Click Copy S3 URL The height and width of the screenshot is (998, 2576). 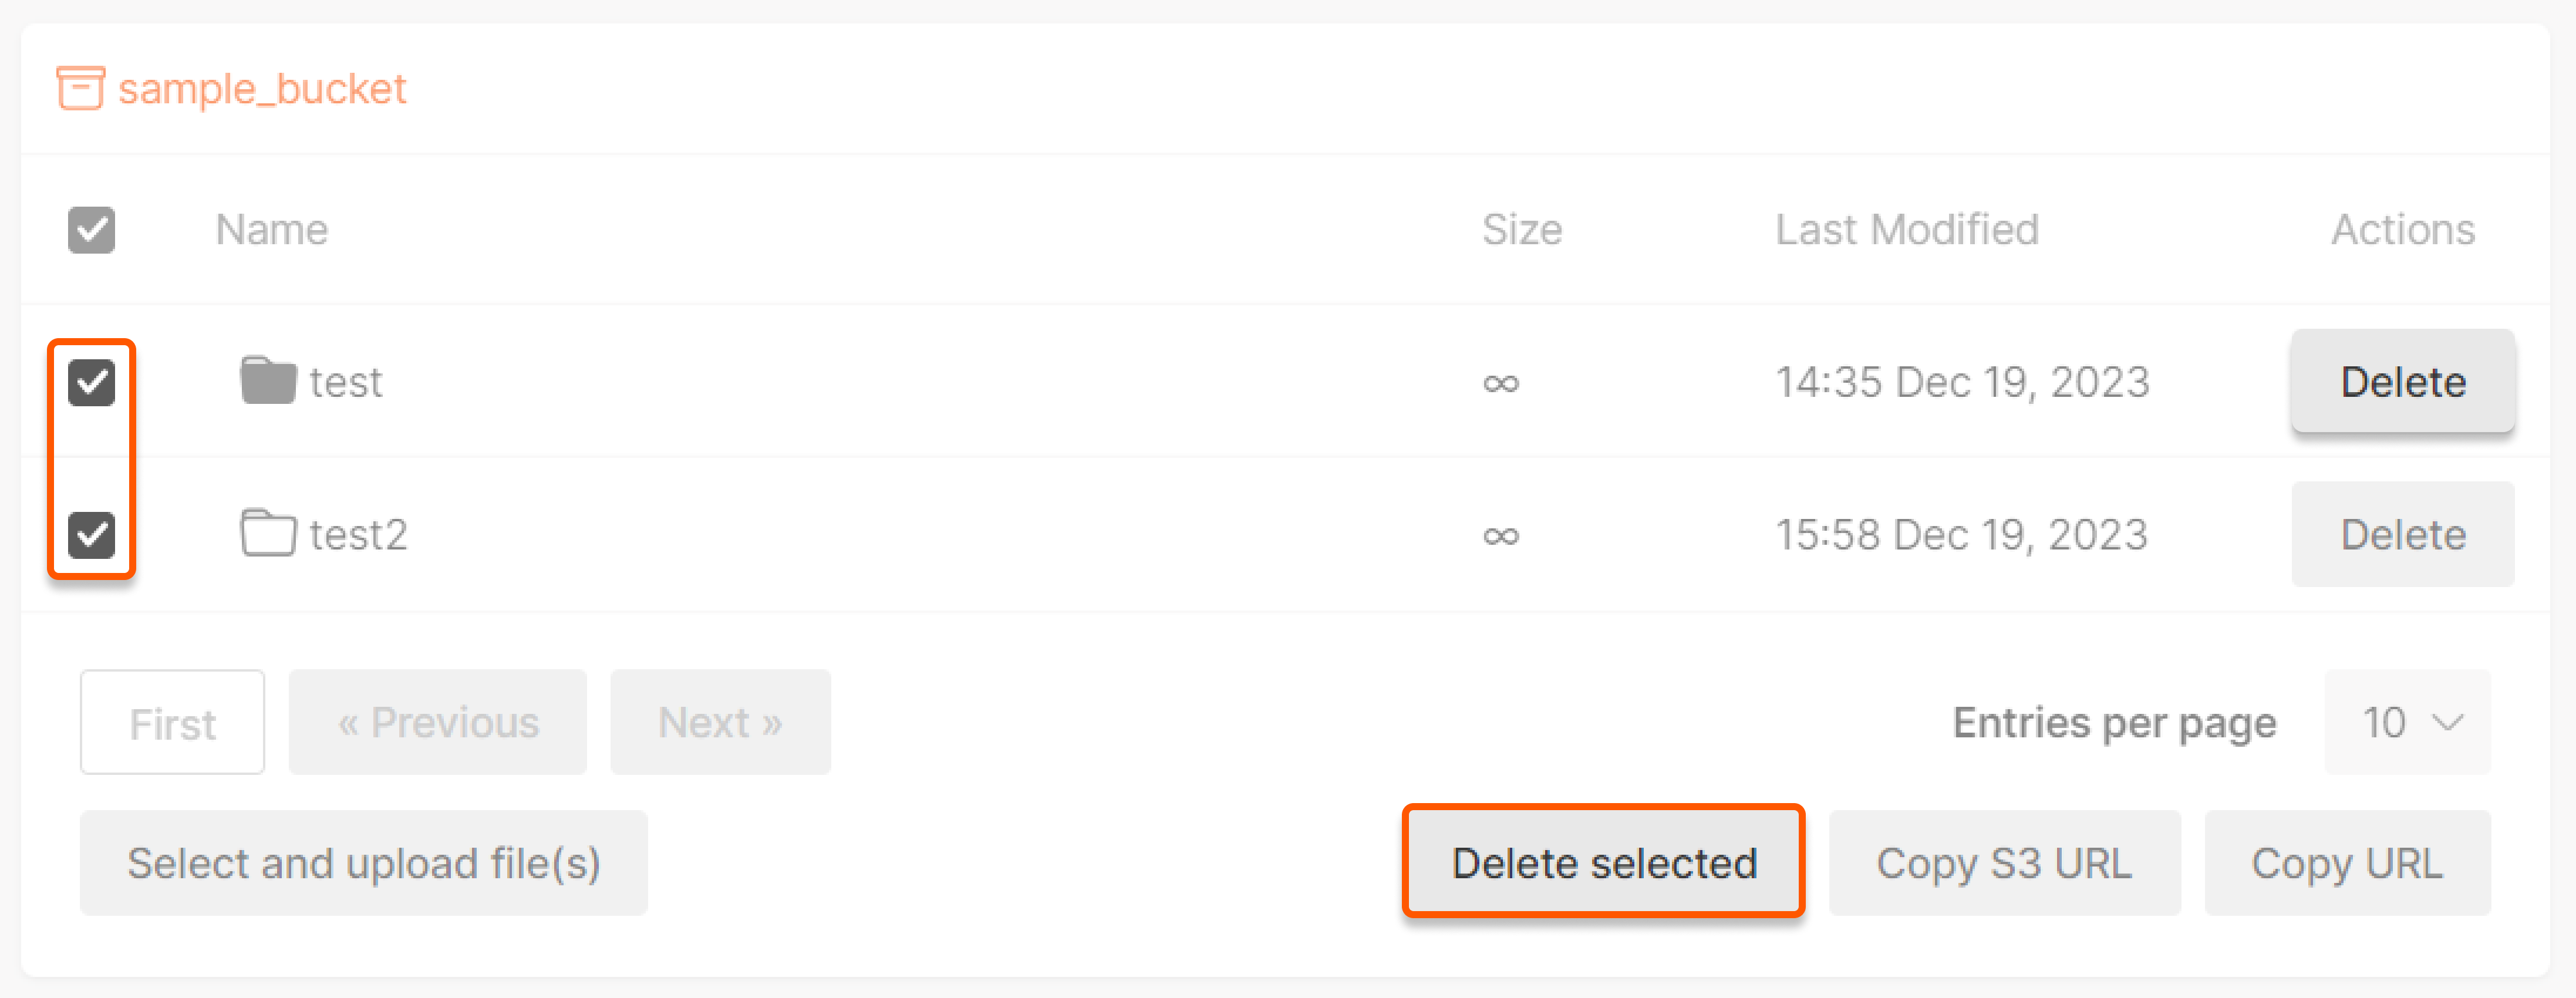coord(2004,862)
